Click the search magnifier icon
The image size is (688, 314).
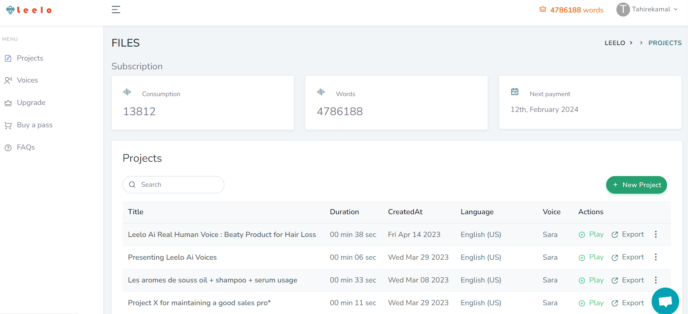point(132,185)
